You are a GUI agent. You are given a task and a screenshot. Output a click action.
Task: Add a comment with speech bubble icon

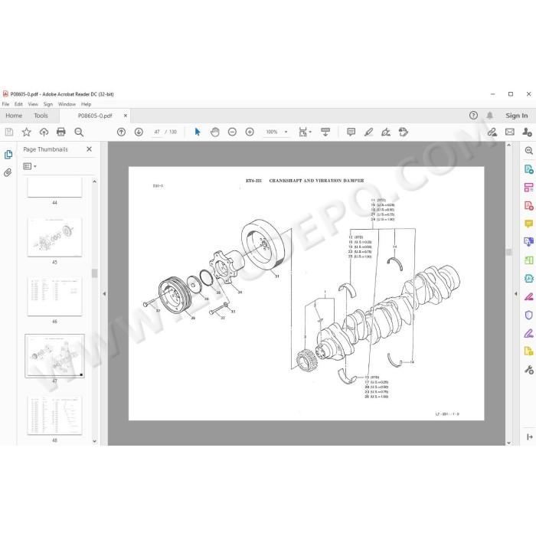[351, 132]
